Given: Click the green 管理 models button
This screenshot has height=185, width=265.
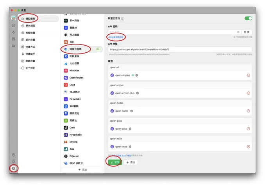Looking at the screenshot, I should click(x=115, y=162).
